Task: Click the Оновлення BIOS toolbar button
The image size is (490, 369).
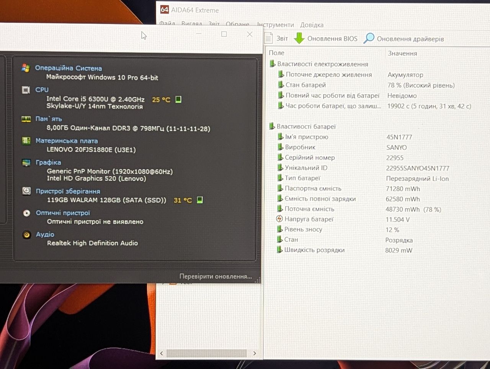Action: [x=326, y=39]
